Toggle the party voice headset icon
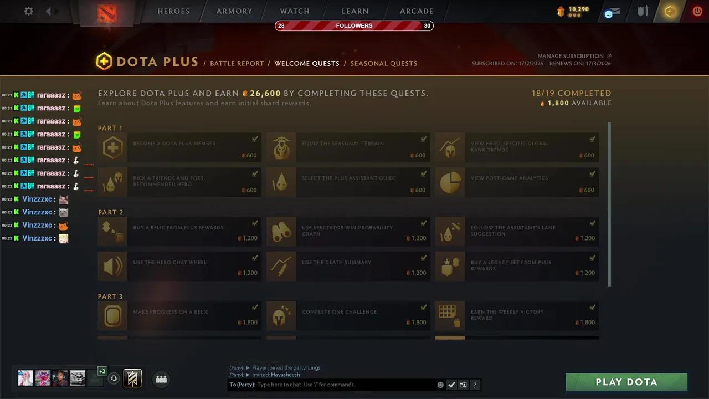709x399 pixels. click(114, 378)
